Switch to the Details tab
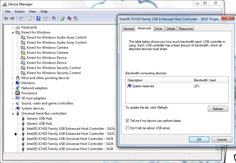Viewport: 236px width, 163px height. (171, 28)
